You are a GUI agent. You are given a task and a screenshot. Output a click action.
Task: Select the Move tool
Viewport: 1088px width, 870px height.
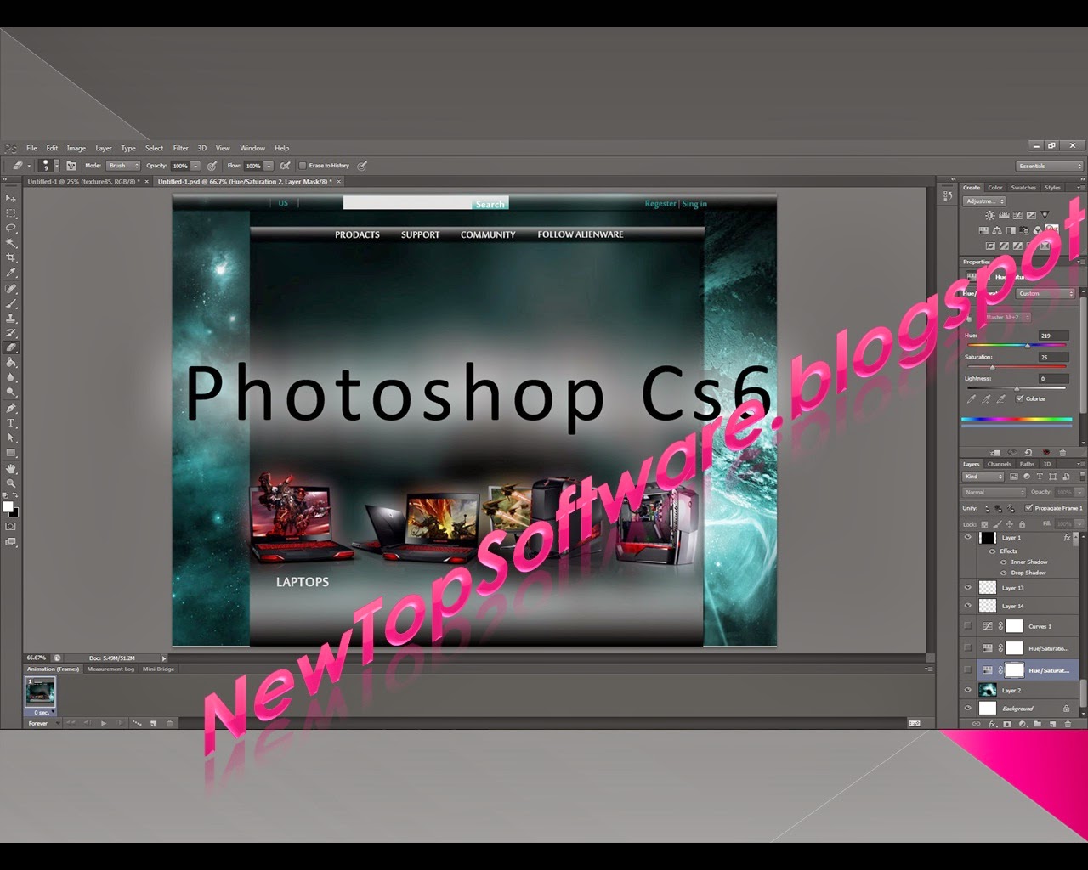coord(11,198)
